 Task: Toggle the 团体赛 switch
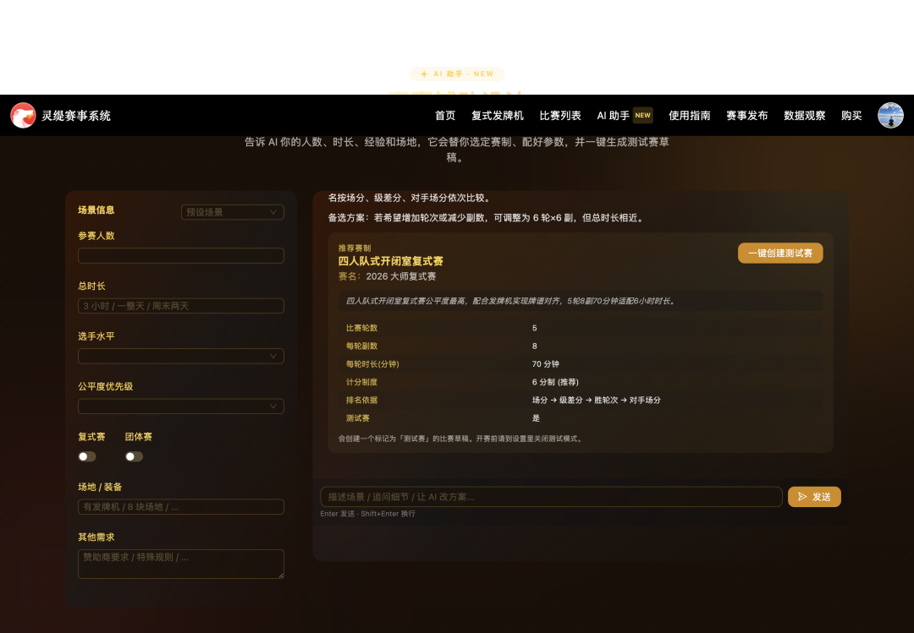click(134, 456)
